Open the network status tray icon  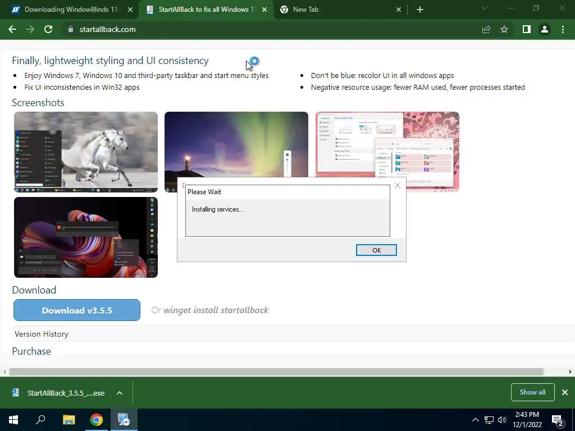(489, 420)
